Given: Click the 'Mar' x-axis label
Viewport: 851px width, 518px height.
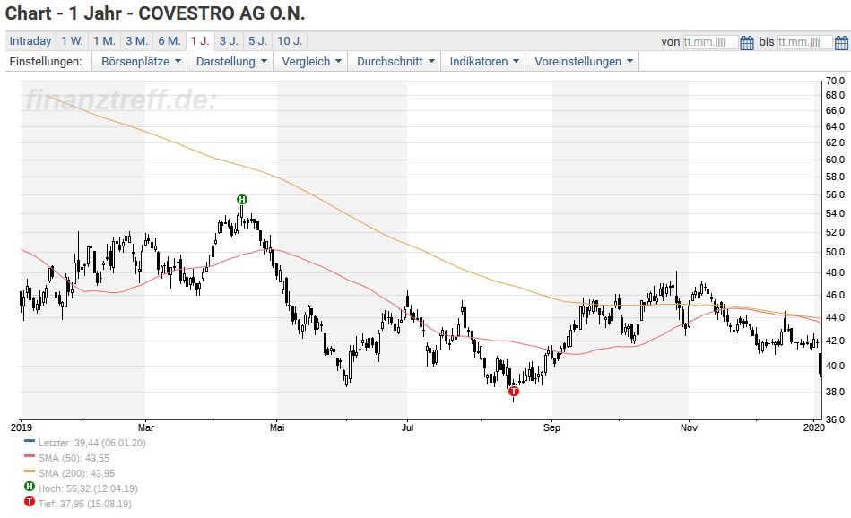Looking at the screenshot, I should coord(146,427).
